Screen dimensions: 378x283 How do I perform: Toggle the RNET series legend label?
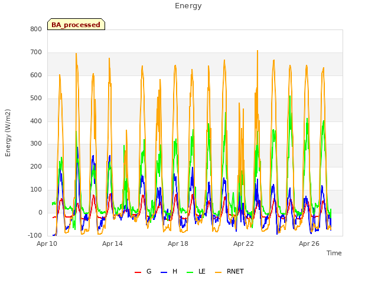point(235,271)
